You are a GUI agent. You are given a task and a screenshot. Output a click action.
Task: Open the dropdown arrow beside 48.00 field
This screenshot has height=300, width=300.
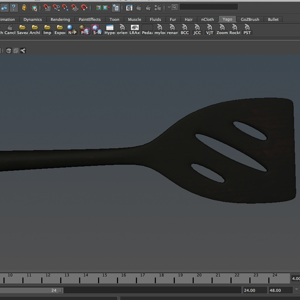(x=297, y=289)
